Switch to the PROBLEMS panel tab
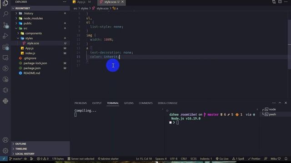The height and width of the screenshot is (163, 291). pos(80,103)
